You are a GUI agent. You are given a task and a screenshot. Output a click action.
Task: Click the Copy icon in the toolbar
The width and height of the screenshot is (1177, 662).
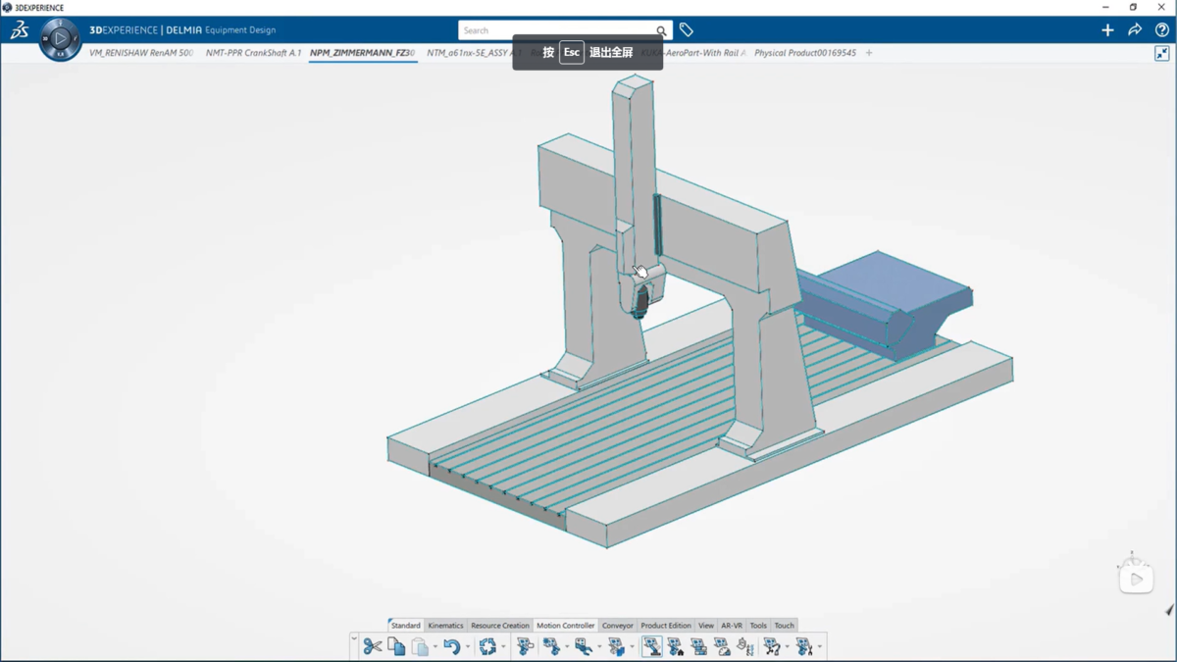(x=396, y=646)
